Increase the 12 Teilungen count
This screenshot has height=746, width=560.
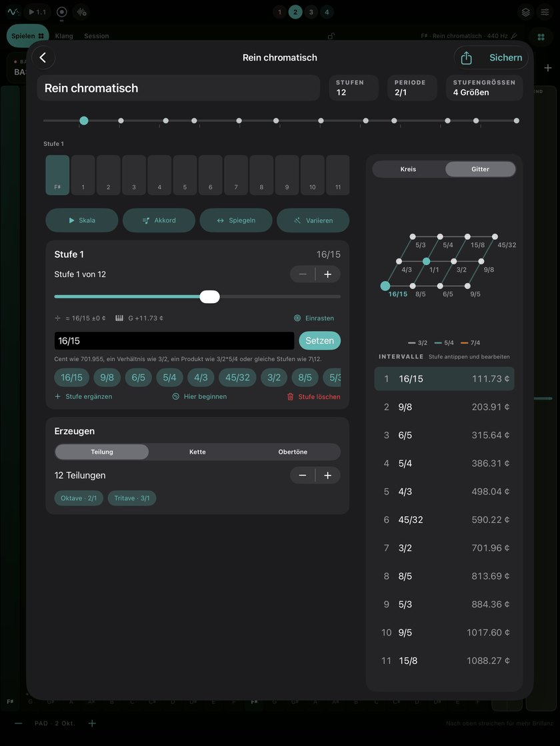[327, 476]
